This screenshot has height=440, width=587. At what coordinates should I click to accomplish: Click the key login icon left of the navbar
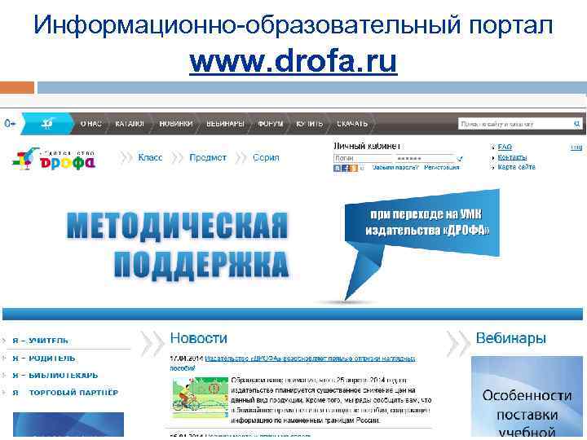[x=10, y=123]
